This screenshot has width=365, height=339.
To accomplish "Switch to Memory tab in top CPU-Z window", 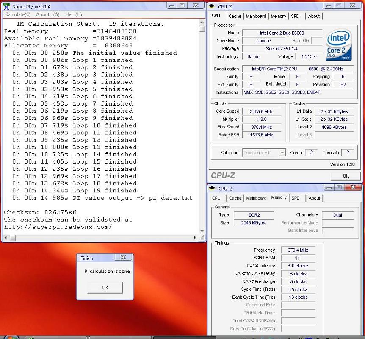I will (278, 16).
